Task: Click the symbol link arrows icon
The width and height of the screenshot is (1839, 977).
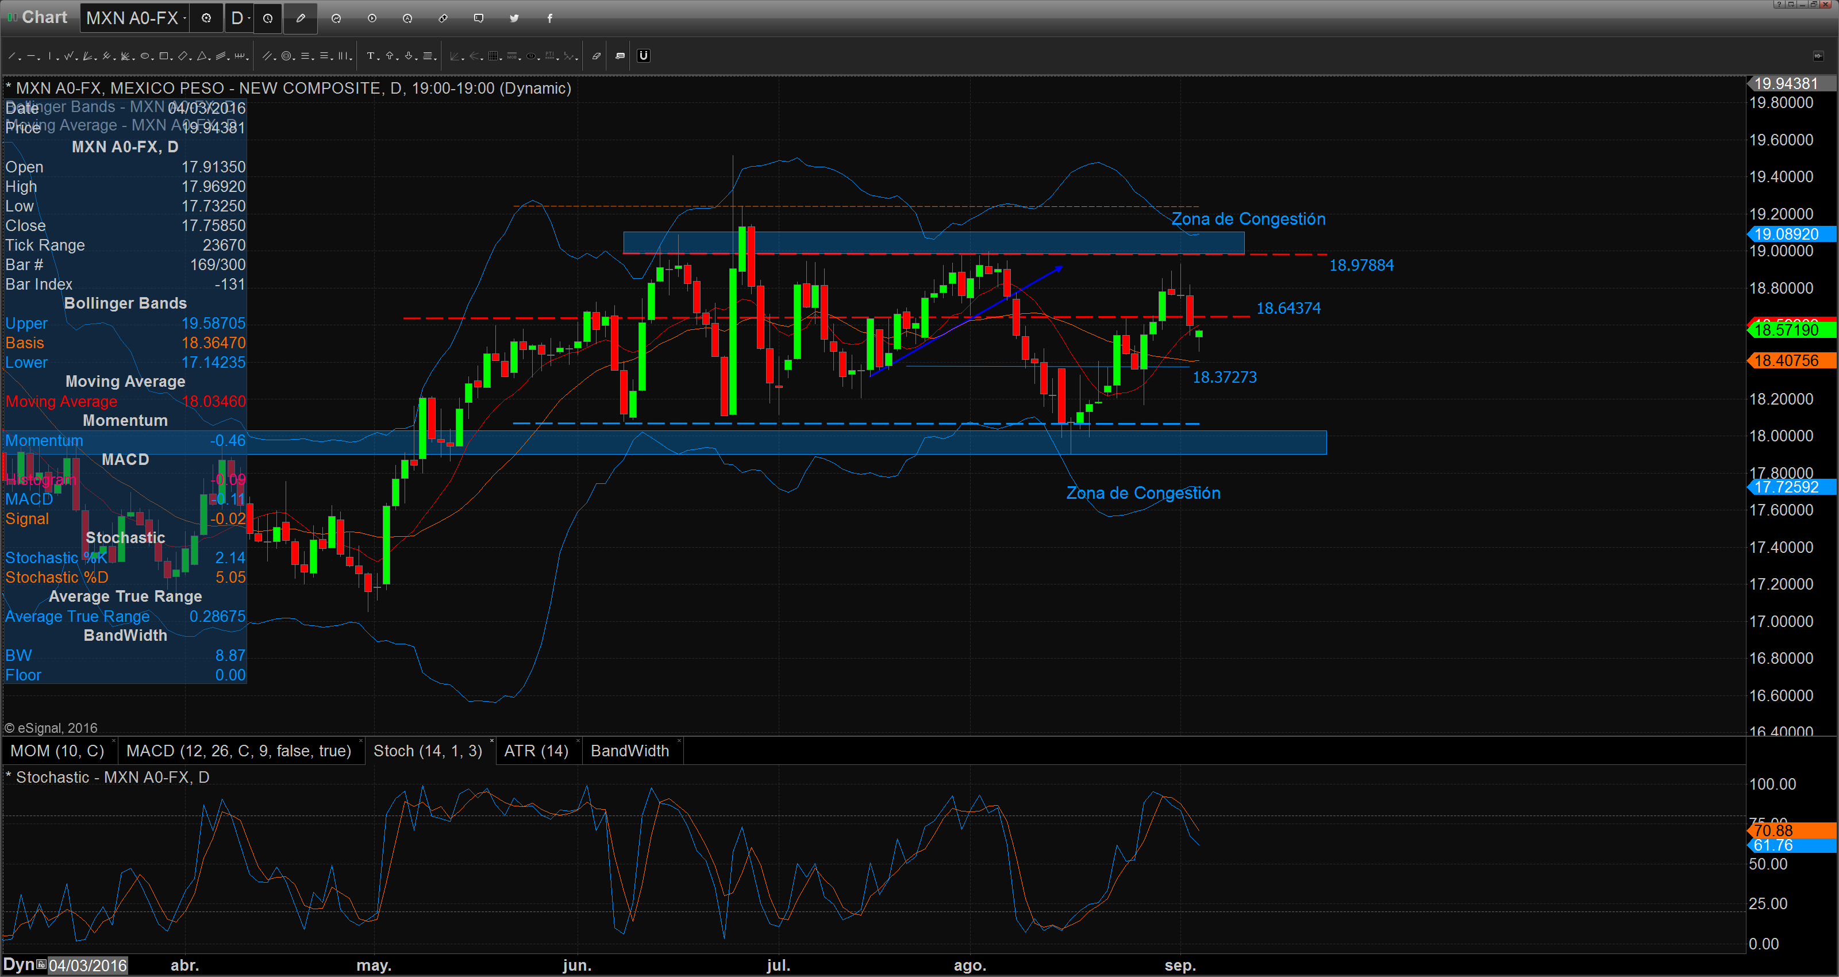Action: click(443, 18)
